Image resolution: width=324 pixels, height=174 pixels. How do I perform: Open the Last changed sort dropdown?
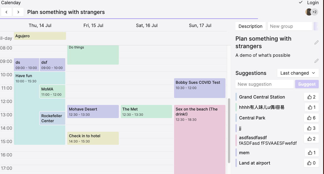click(298, 73)
